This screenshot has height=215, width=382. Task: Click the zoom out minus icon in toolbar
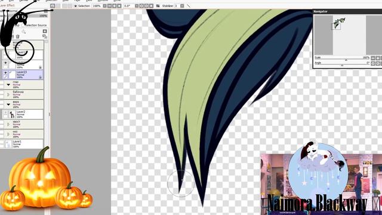110,6
